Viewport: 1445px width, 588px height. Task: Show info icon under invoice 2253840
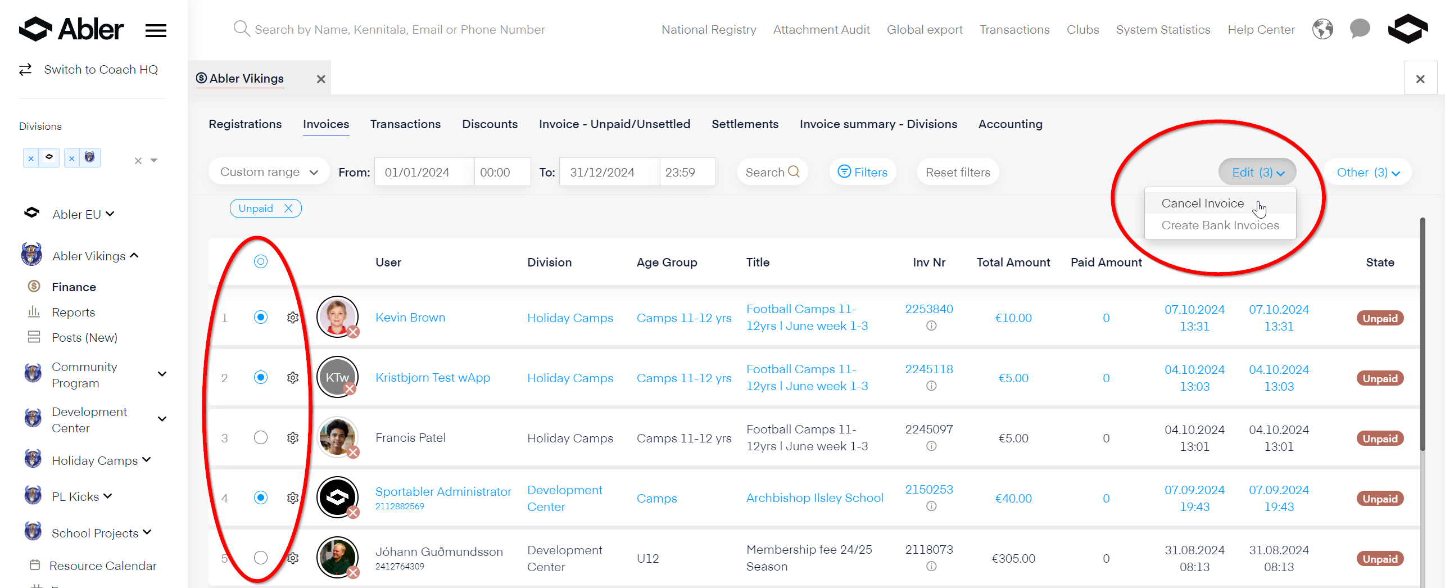click(x=931, y=326)
